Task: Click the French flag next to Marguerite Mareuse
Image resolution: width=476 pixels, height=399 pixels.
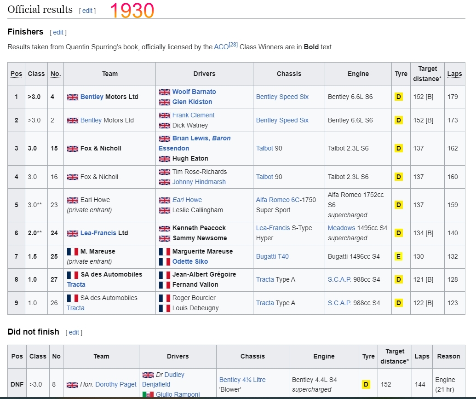Action: 165,252
